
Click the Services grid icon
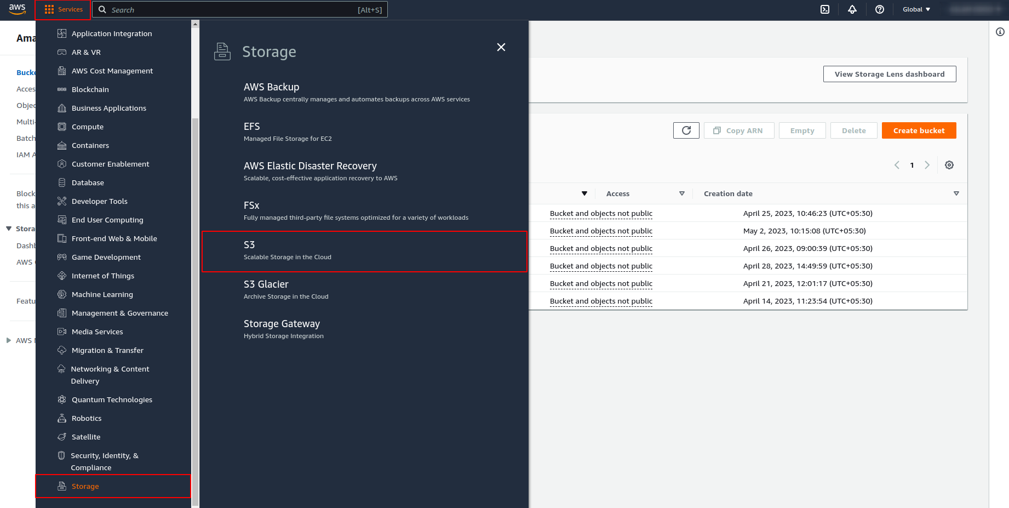click(x=49, y=10)
